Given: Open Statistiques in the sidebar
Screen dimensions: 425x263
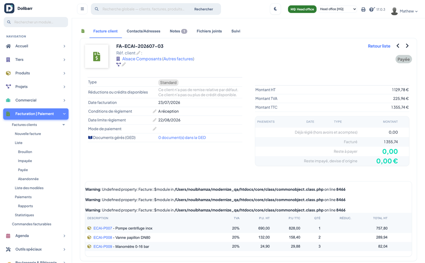Looking at the screenshot, I should tap(24, 215).
